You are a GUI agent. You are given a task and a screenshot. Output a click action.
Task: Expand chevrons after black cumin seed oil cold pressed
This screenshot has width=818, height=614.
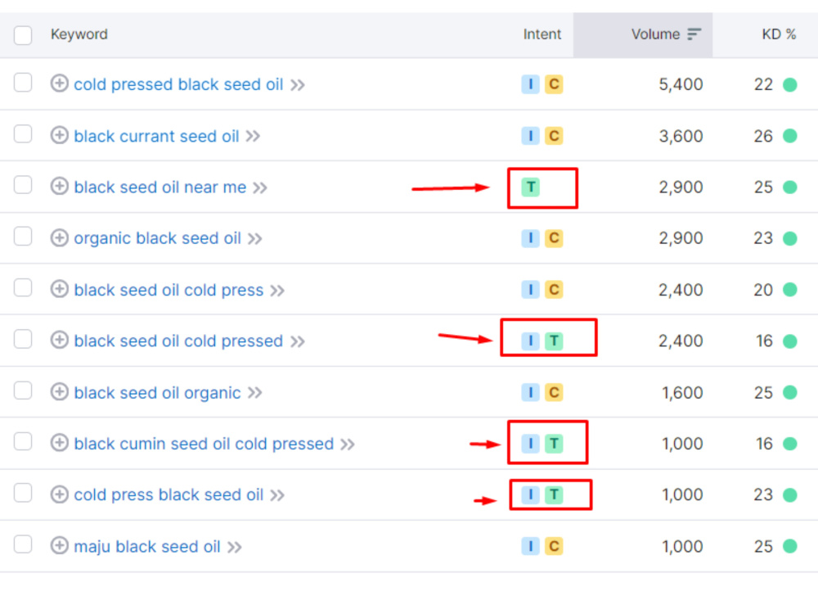348,445
